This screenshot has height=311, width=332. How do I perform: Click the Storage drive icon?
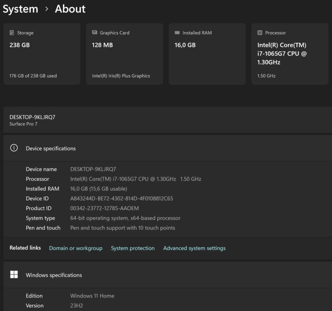pyautogui.click(x=12, y=33)
